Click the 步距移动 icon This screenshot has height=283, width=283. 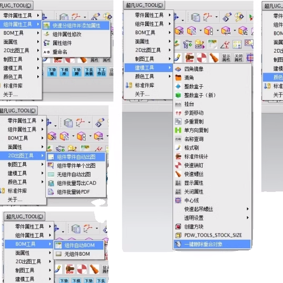pyautogui.click(x=178, y=113)
